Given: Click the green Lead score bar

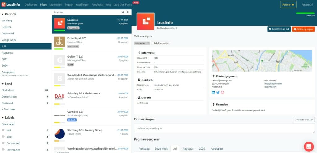Looking at the screenshot, I should click(305, 13).
